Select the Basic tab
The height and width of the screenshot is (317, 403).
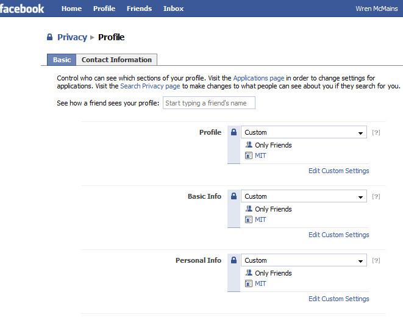pyautogui.click(x=62, y=60)
